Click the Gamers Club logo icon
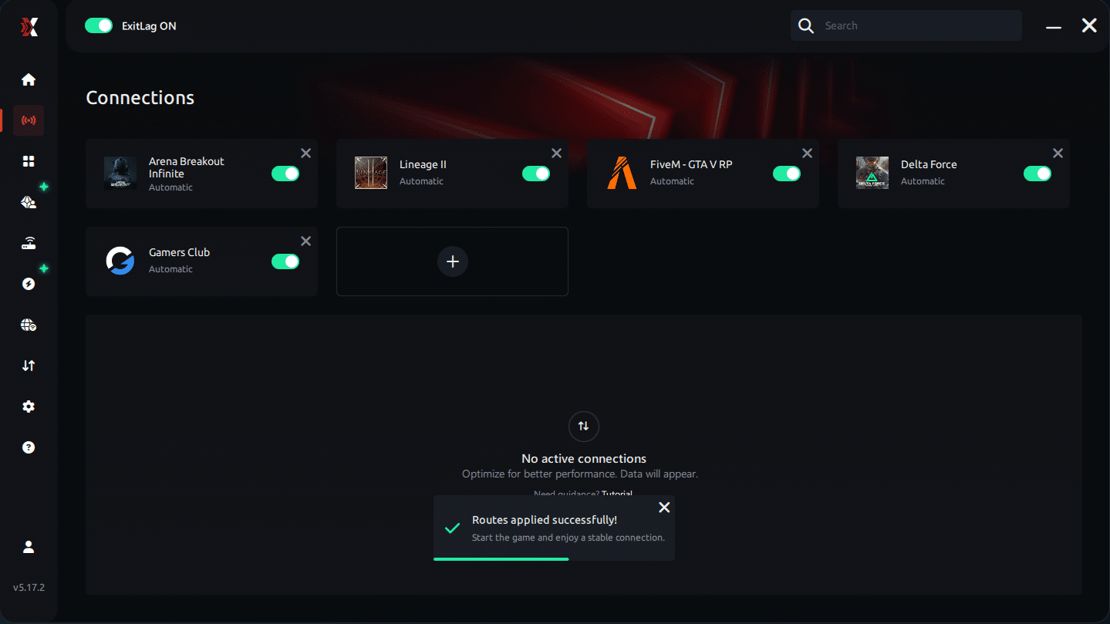Image resolution: width=1110 pixels, height=624 pixels. [120, 261]
